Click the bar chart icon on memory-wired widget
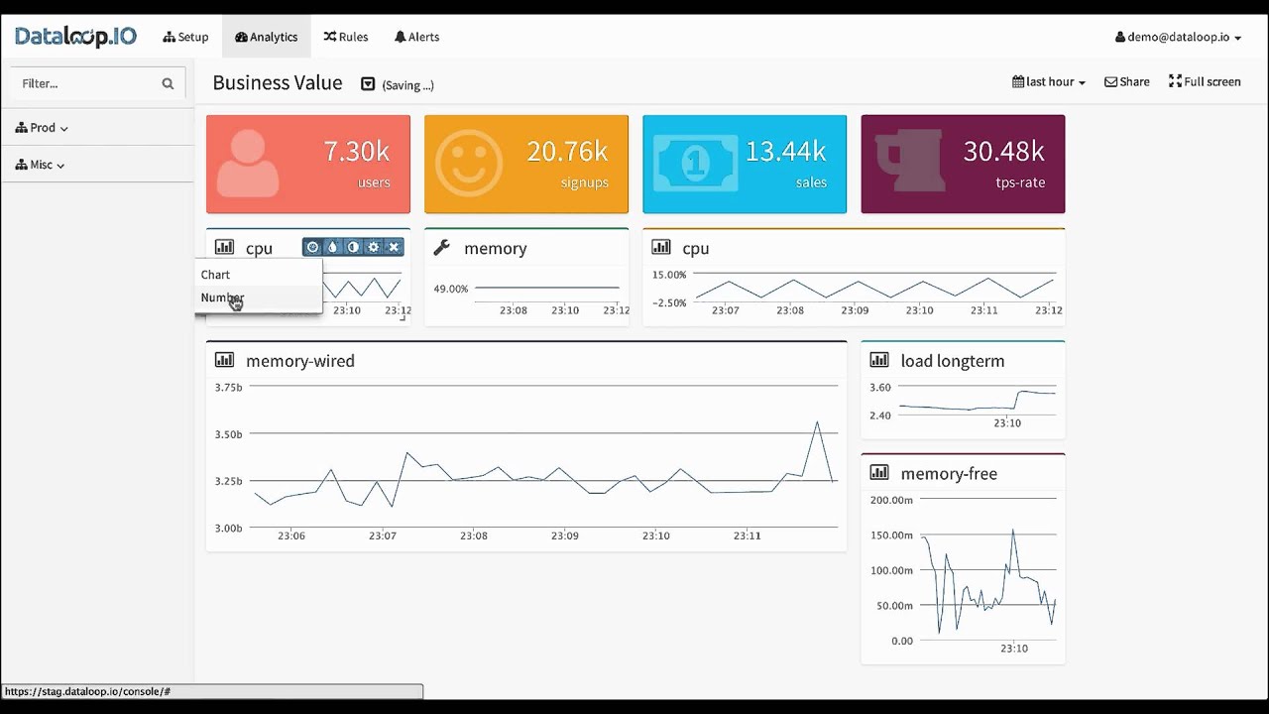Screen dimensions: 1269x714 click(x=224, y=360)
